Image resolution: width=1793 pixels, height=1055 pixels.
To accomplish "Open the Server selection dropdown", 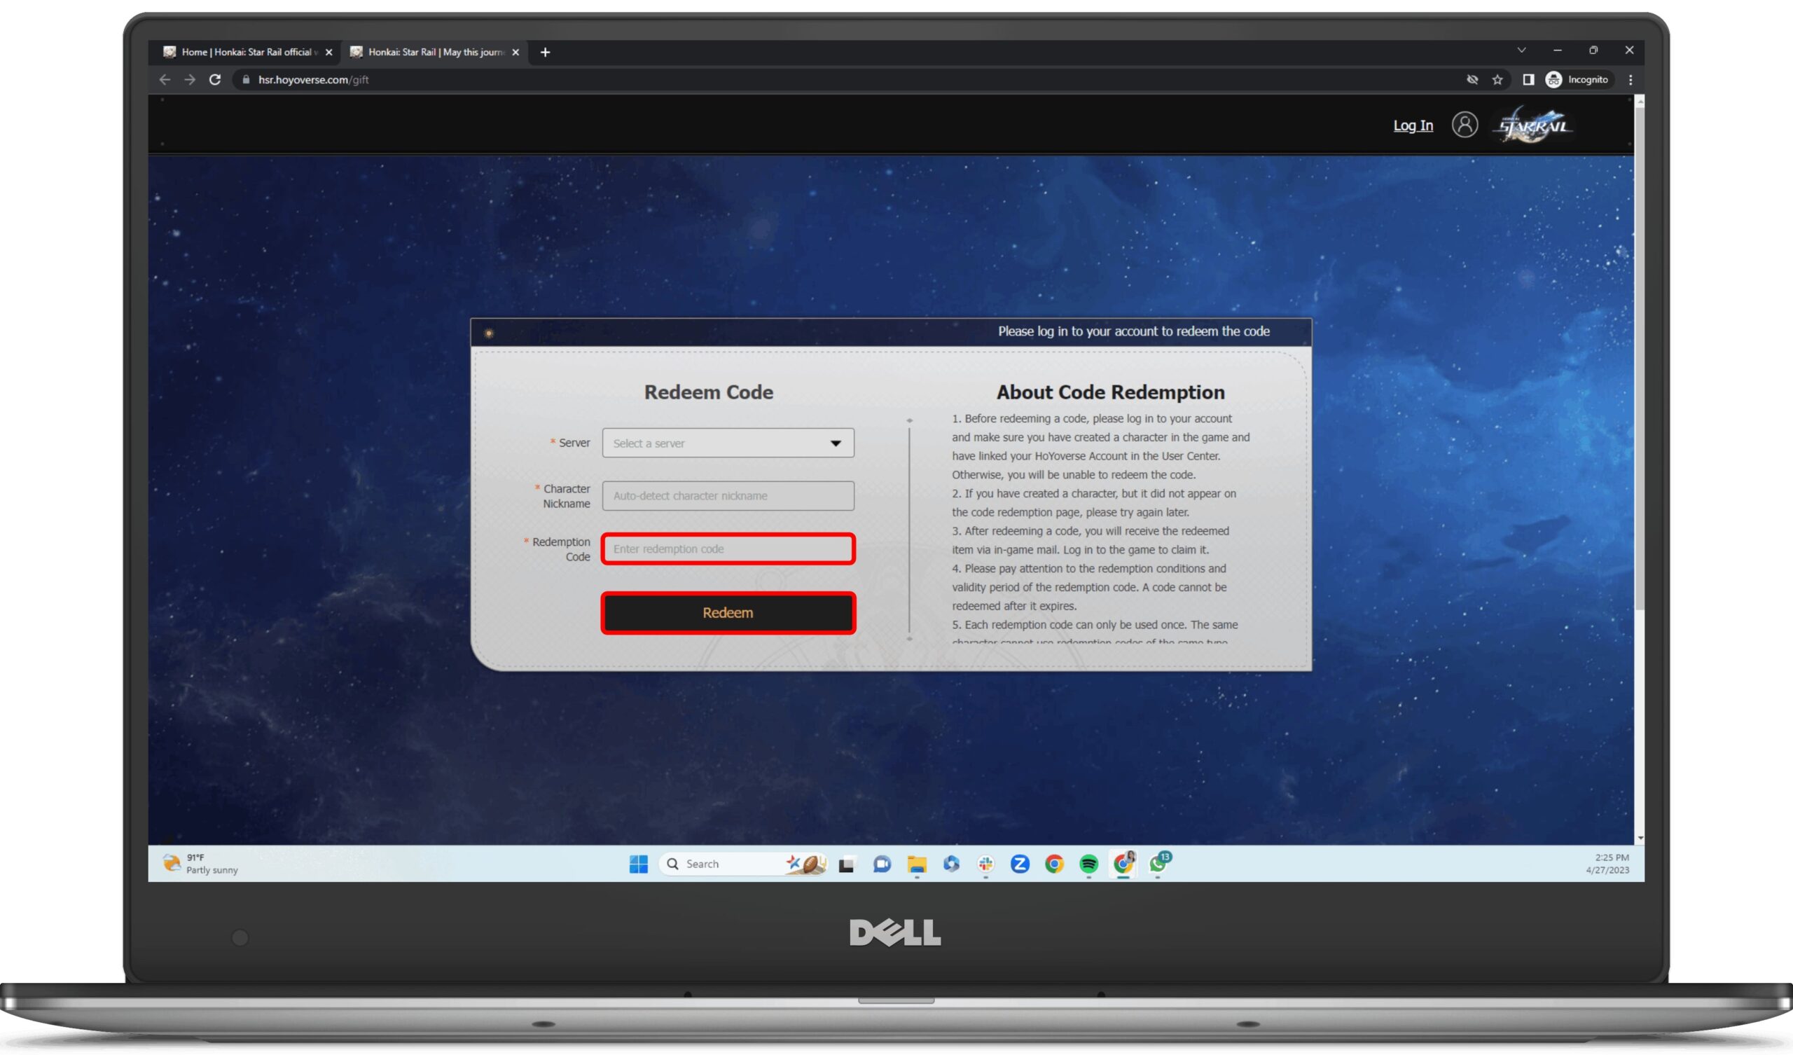I will pos(726,442).
